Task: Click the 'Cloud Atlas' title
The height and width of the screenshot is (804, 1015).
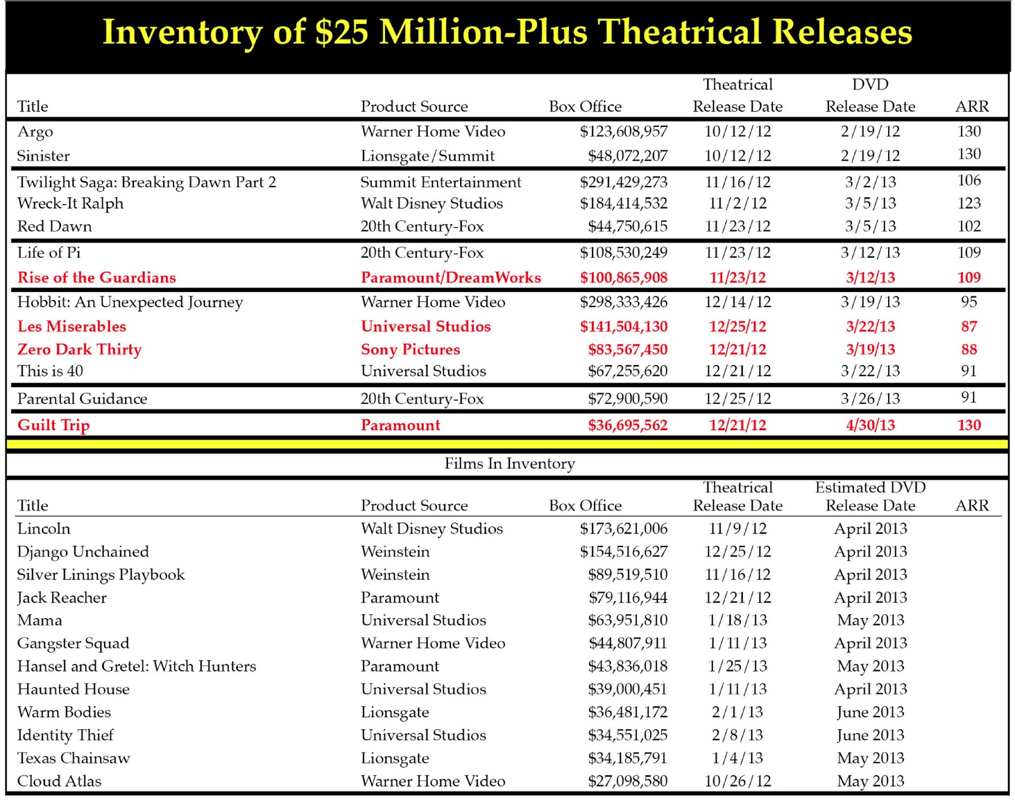Action: (x=59, y=781)
